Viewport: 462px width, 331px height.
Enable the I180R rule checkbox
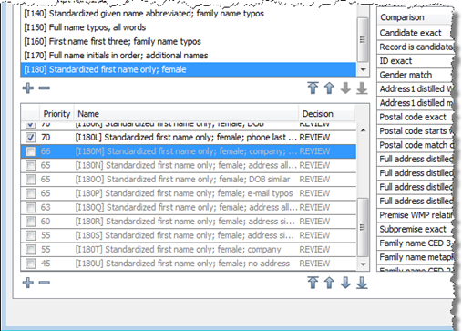click(x=30, y=222)
